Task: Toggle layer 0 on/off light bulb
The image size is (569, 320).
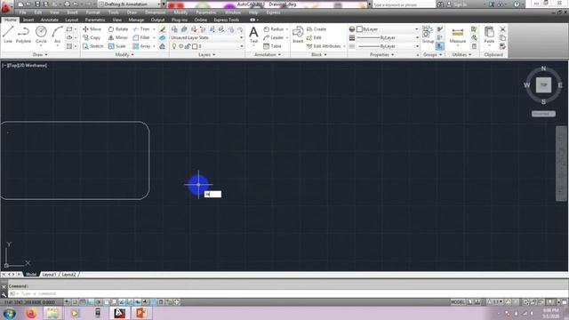Action: tap(174, 46)
